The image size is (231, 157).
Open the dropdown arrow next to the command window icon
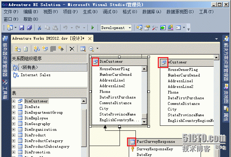click(184, 27)
